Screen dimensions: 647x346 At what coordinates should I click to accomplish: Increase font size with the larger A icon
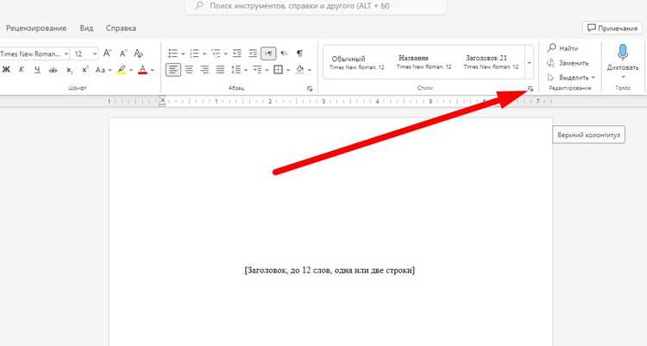pyautogui.click(x=107, y=53)
